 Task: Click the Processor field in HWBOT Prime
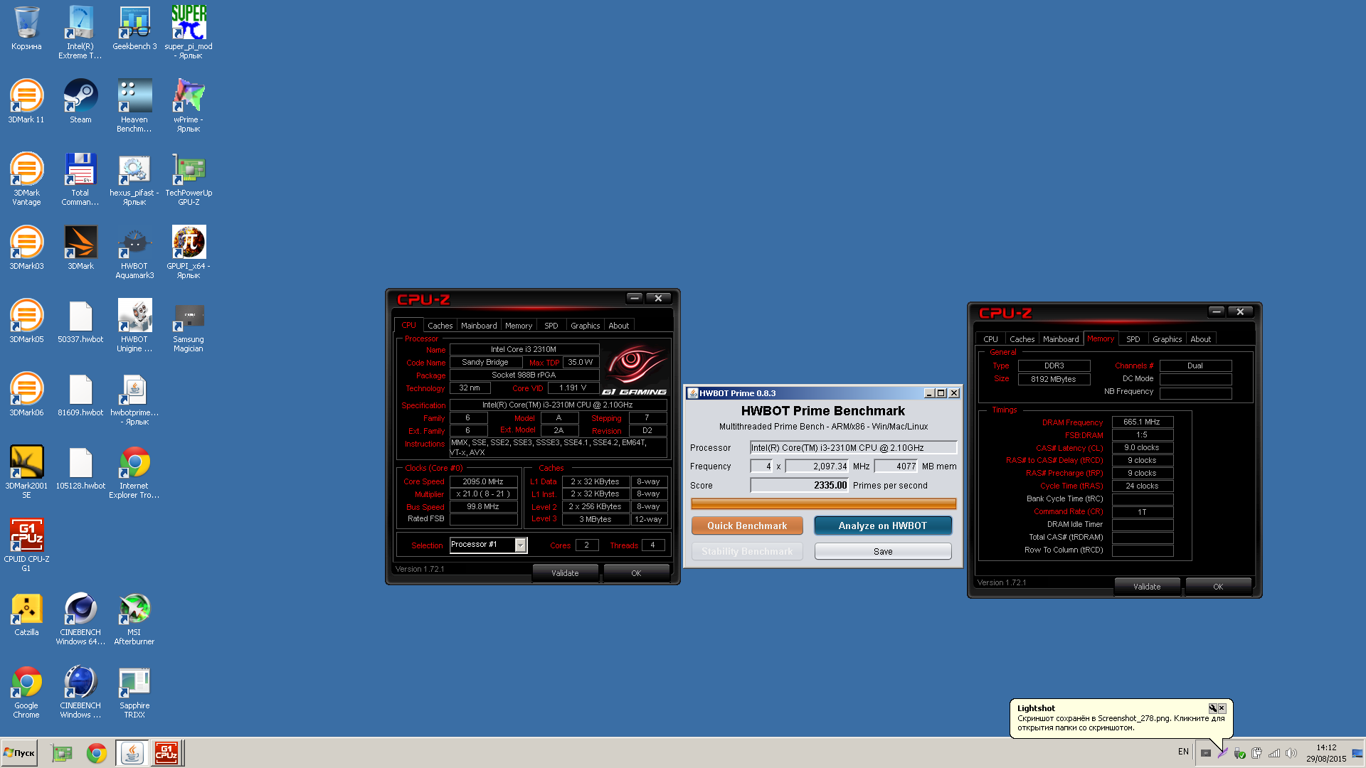853,447
